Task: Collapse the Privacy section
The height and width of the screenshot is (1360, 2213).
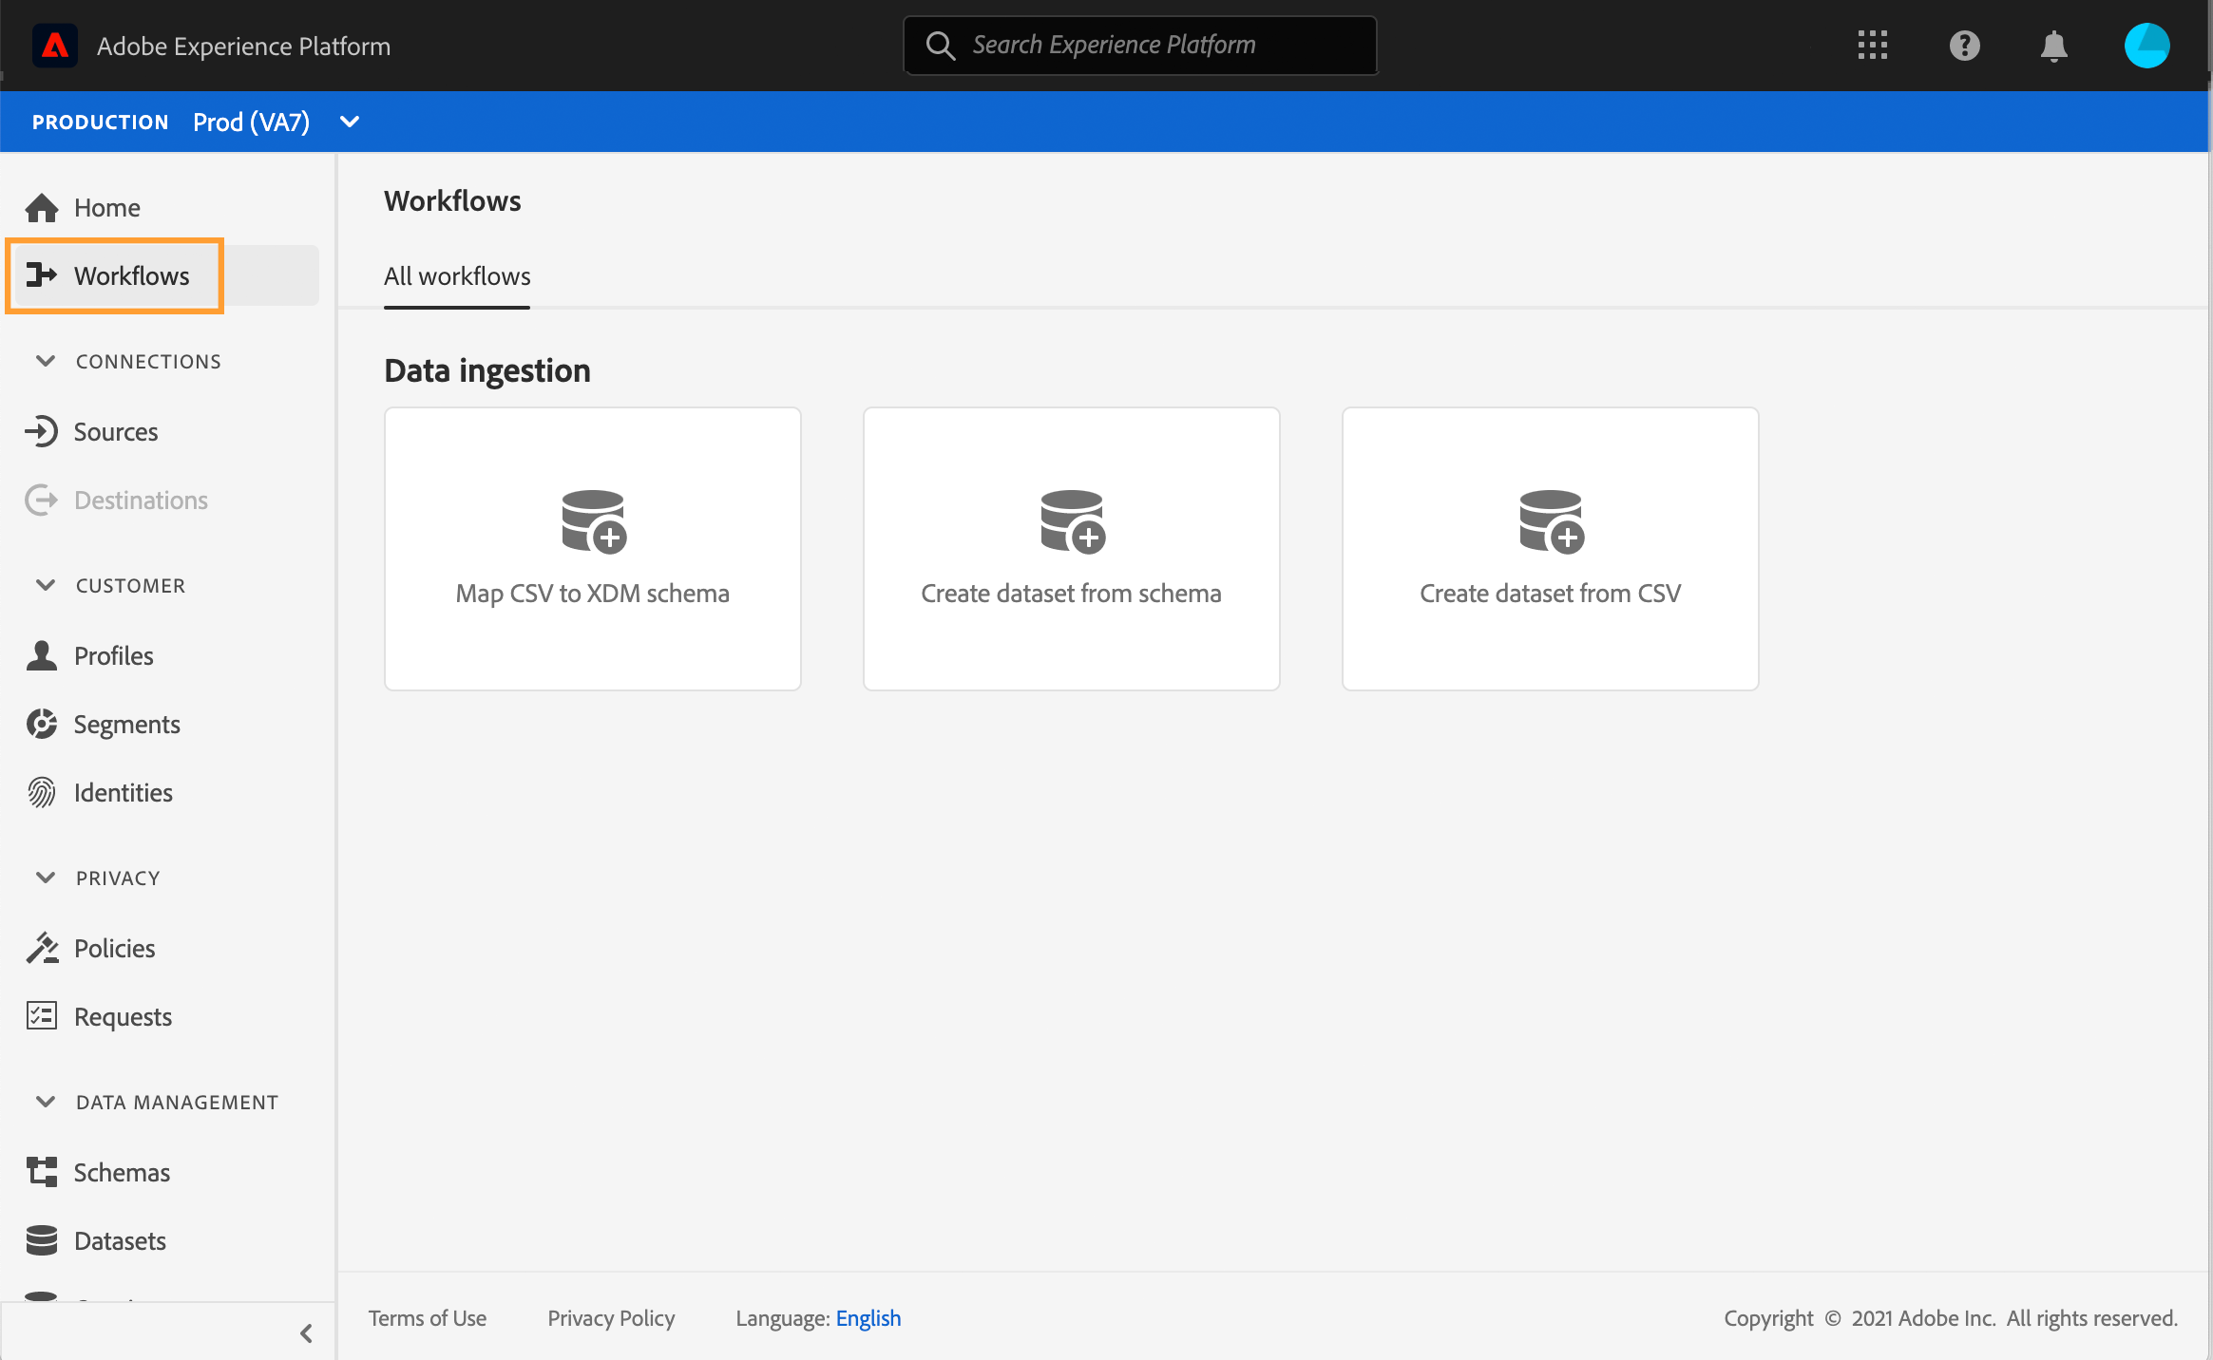Action: (45, 878)
